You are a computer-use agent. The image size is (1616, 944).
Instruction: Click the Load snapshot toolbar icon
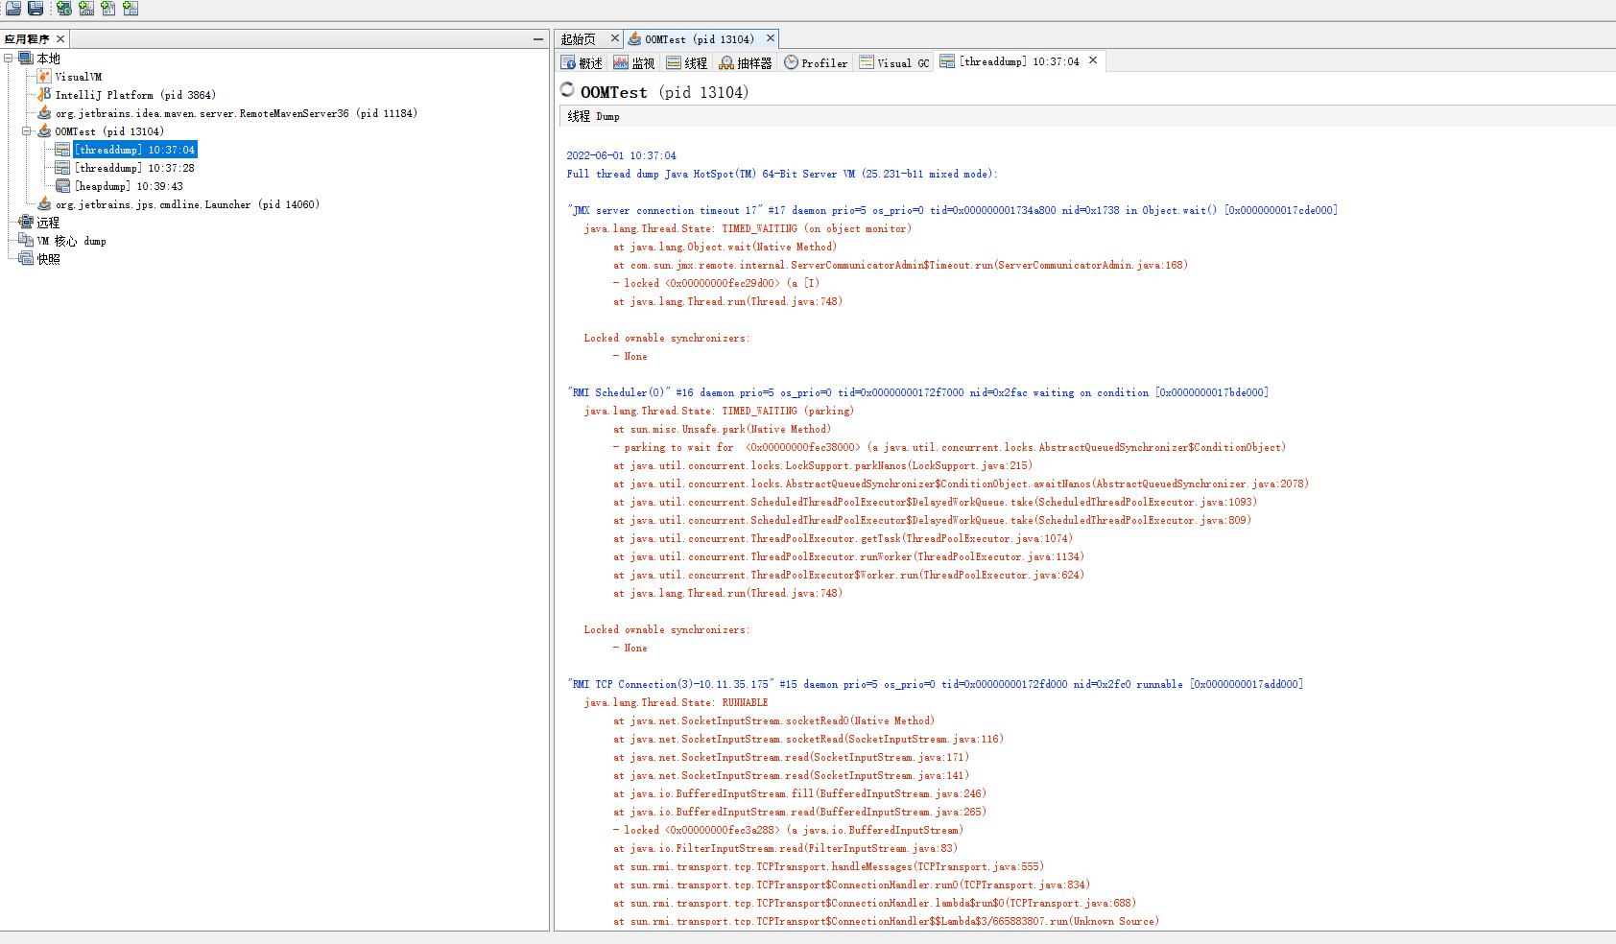pyautogui.click(x=13, y=9)
